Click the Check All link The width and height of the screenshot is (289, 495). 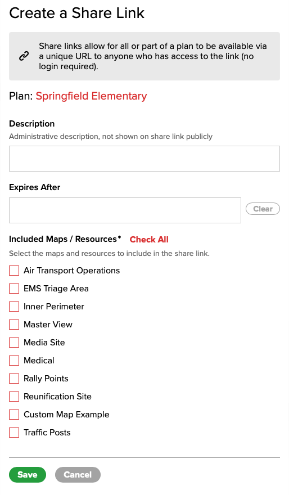pyautogui.click(x=149, y=240)
